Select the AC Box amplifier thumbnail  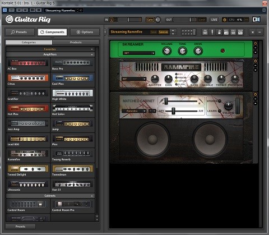click(28, 64)
